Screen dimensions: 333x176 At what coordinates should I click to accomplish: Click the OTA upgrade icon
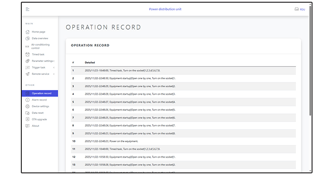28,119
